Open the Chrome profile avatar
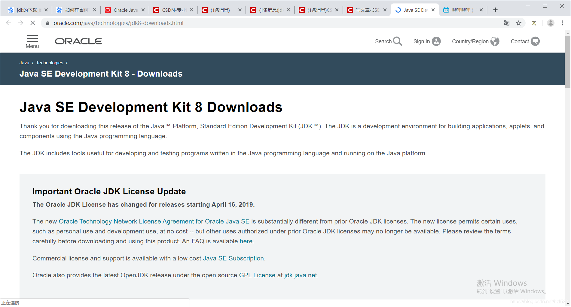Screen dimensions: 571x307 (x=551, y=23)
